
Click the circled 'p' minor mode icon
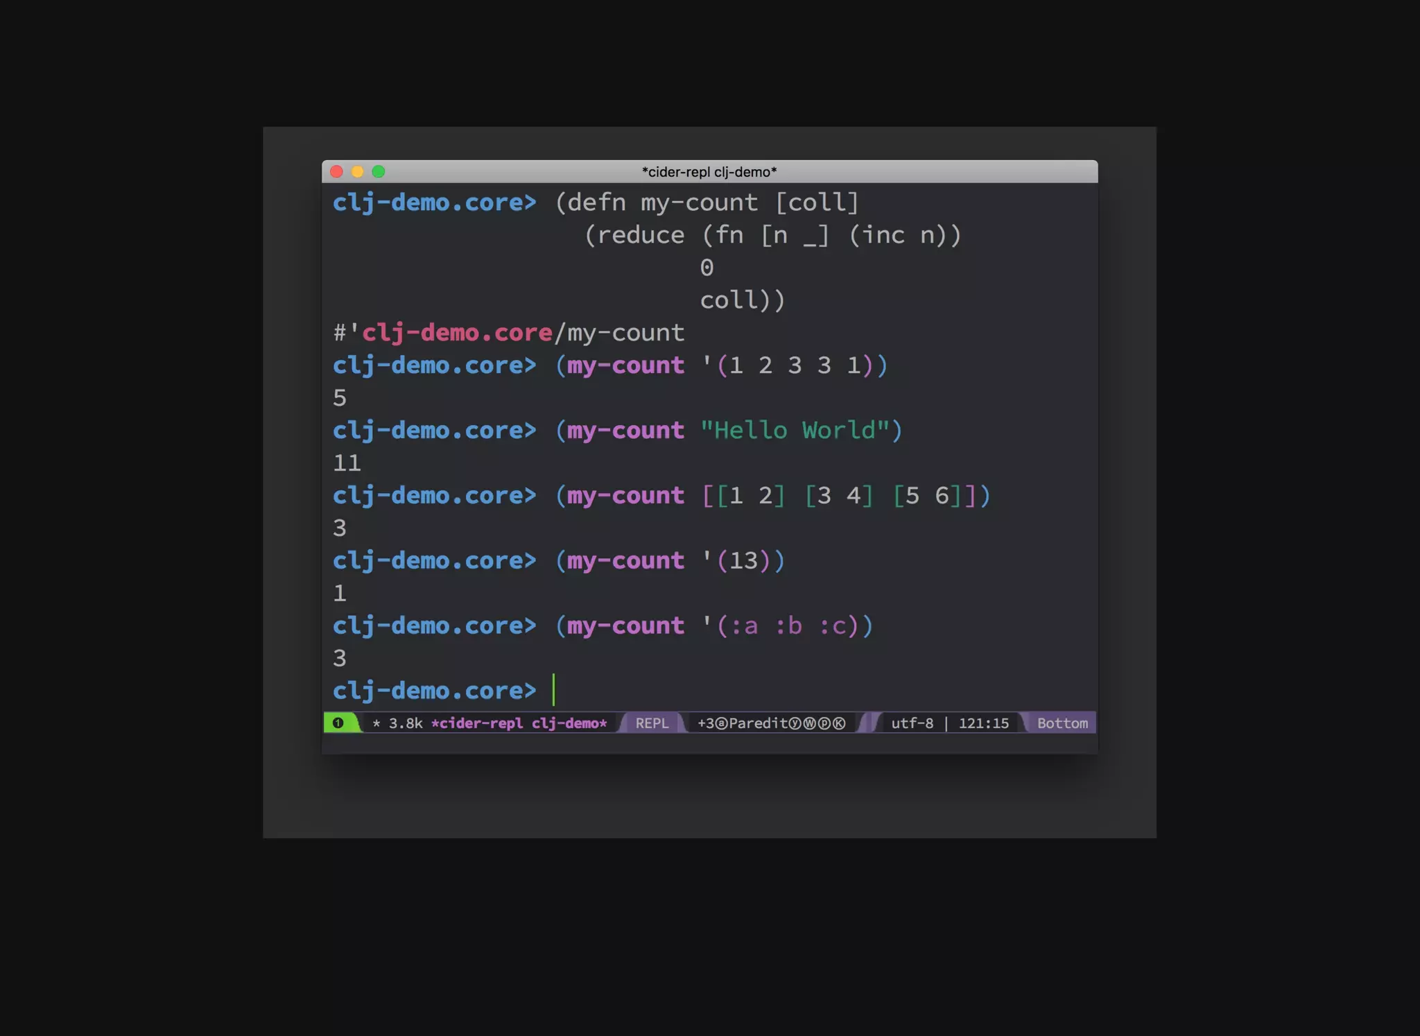[824, 723]
